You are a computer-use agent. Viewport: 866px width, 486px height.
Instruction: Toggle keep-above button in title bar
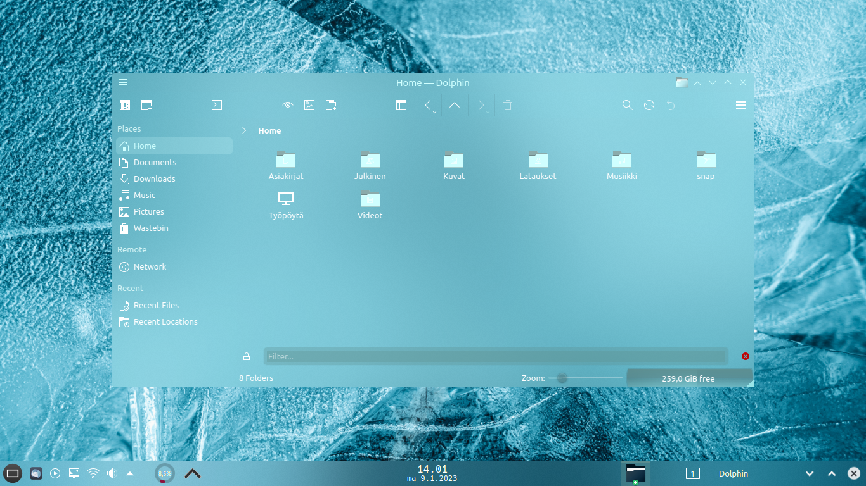pos(697,82)
